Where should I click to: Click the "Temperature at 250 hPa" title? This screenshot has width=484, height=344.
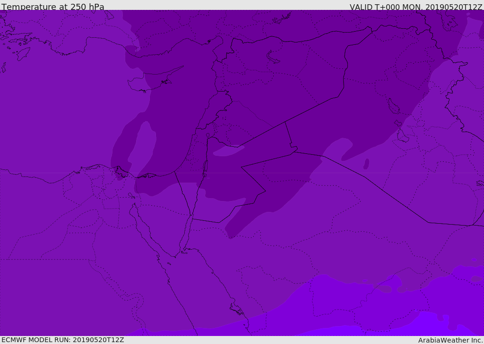52,7
